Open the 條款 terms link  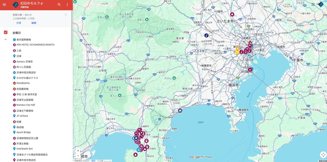coord(93,161)
